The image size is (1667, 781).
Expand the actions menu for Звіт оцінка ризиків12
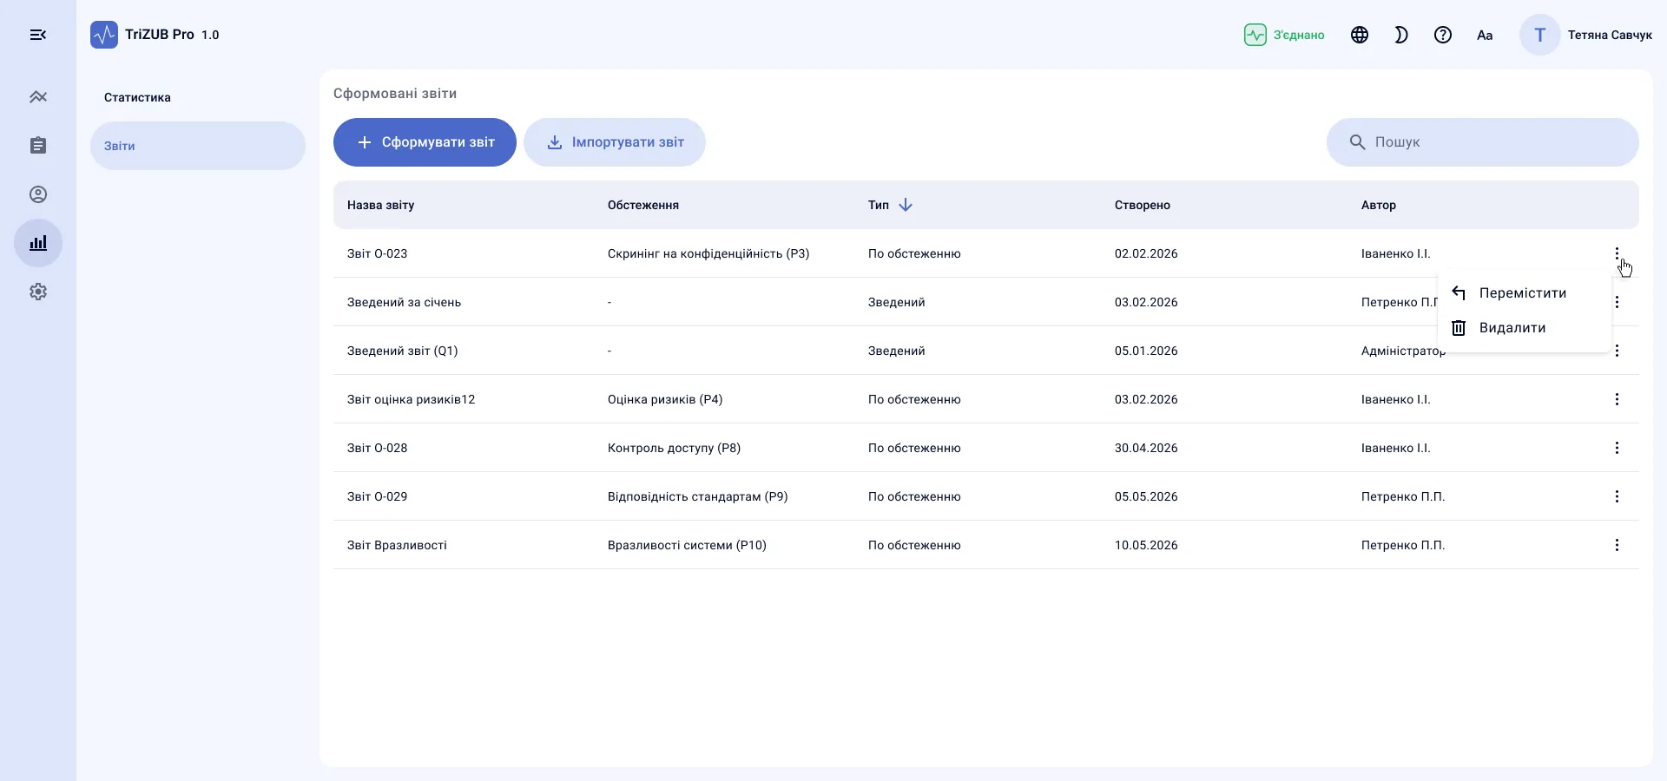1617,399
